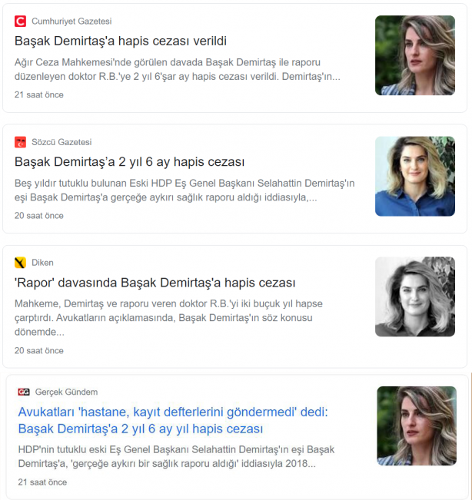Click the snippet starting 'Ağır Ceza Mahkemesi'nde görülen davada'
The image size is (472, 500).
[x=178, y=70]
